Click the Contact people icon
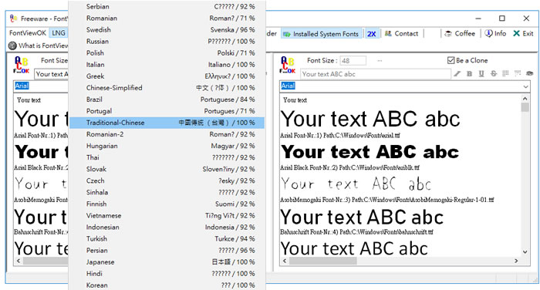This screenshot has width=540, height=290. pyautogui.click(x=388, y=33)
